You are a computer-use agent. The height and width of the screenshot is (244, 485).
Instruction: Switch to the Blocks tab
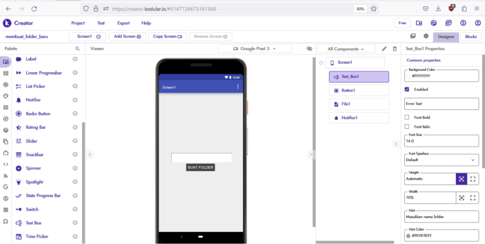(x=470, y=37)
